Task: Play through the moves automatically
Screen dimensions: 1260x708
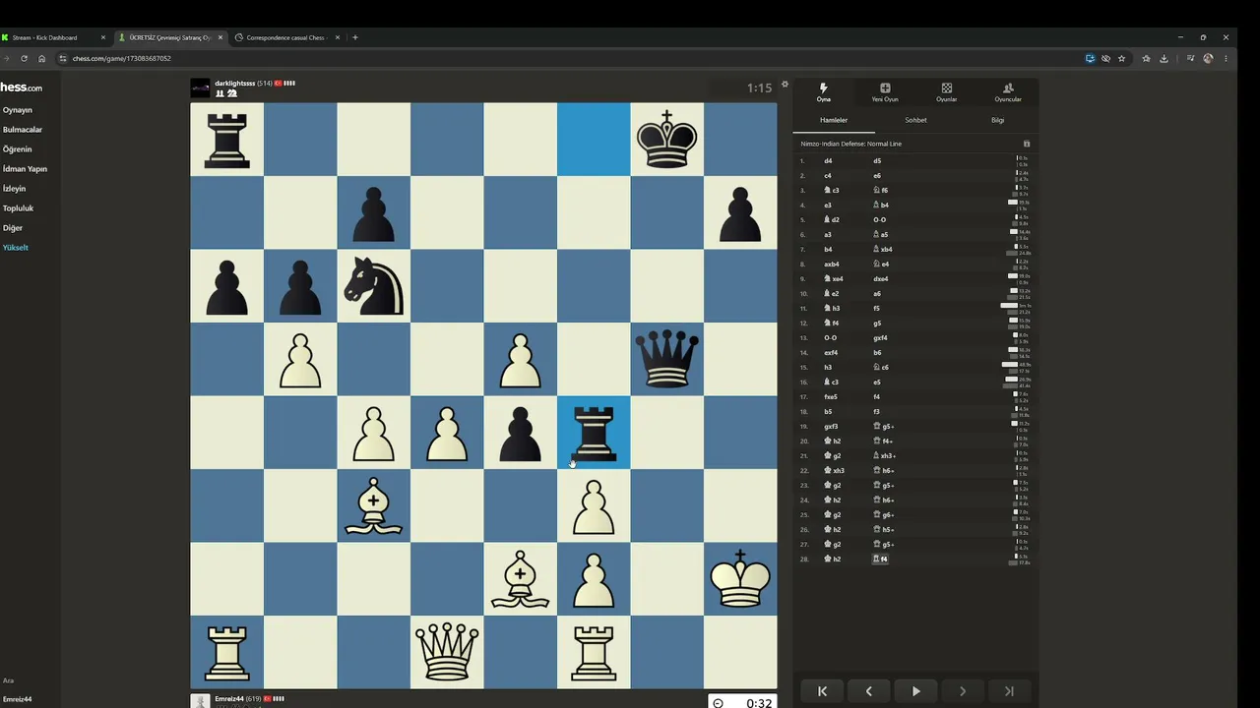Action: 915,691
